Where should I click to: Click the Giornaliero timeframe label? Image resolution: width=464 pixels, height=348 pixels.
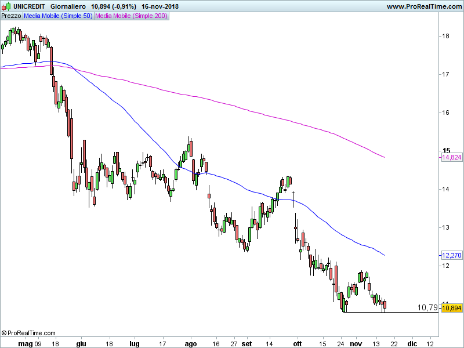click(68, 6)
